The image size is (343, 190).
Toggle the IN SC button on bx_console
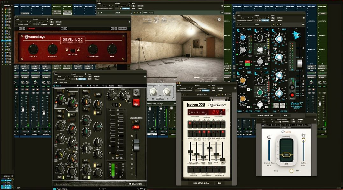pyautogui.click(x=98, y=94)
